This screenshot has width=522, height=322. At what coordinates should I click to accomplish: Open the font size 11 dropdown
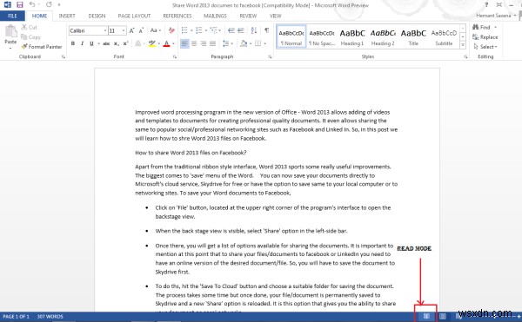point(124,31)
